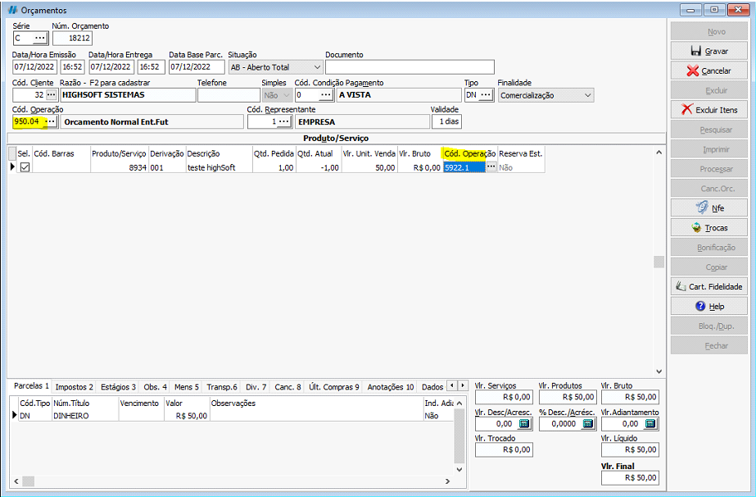Switch to the Impostos 2 tab

click(74, 386)
